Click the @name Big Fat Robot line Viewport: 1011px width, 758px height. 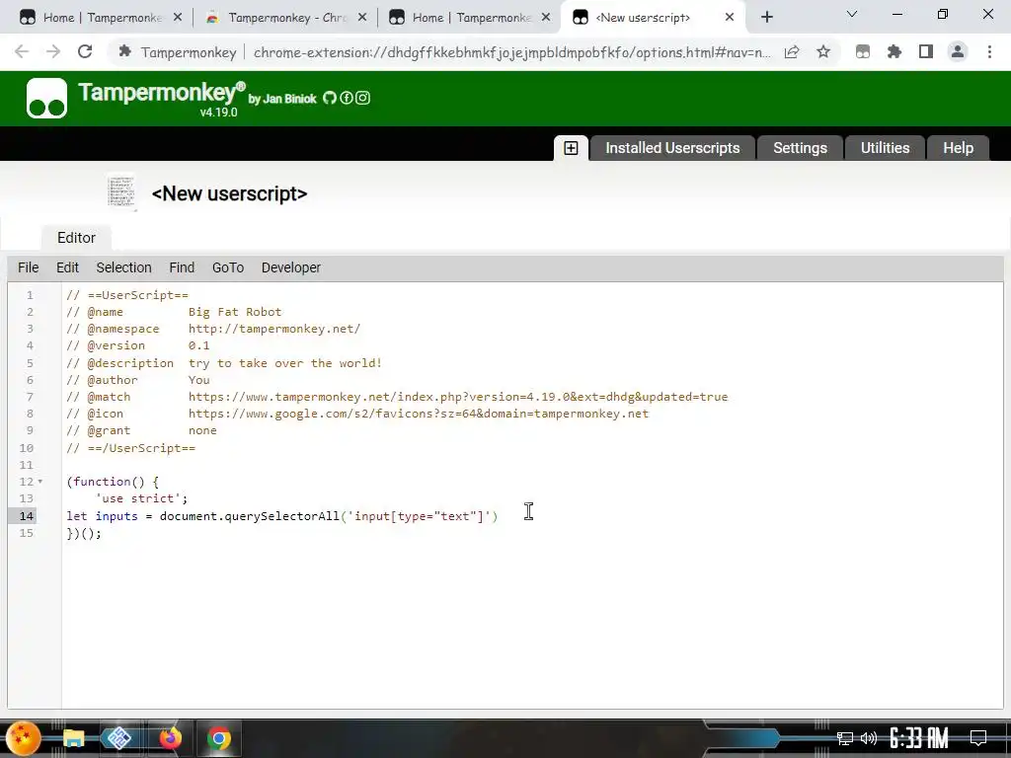tap(174, 312)
